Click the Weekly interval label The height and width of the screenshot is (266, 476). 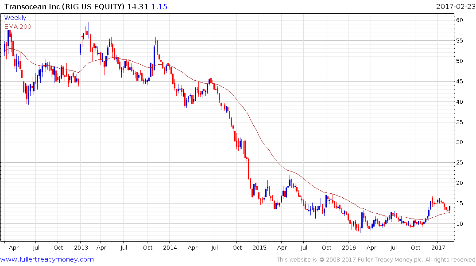15,18
